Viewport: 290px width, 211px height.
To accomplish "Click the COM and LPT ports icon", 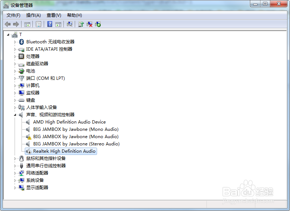I will click(22, 78).
